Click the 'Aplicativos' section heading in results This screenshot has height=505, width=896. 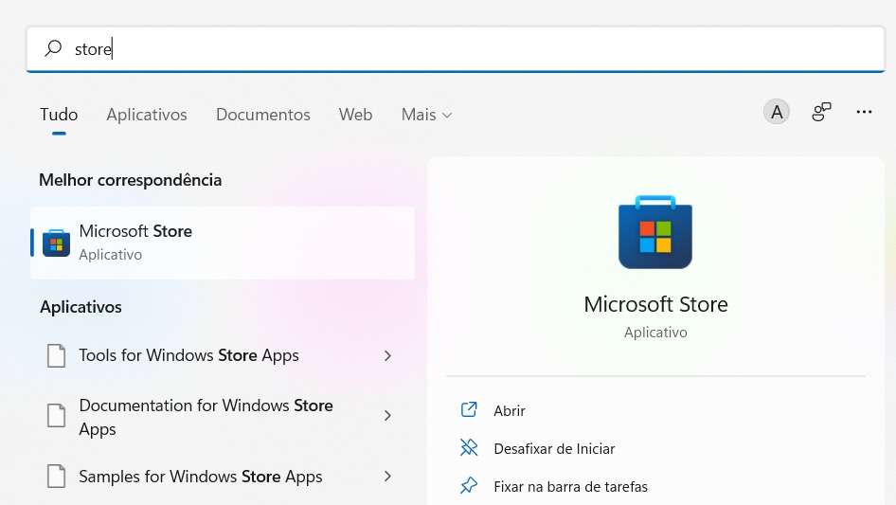(81, 307)
